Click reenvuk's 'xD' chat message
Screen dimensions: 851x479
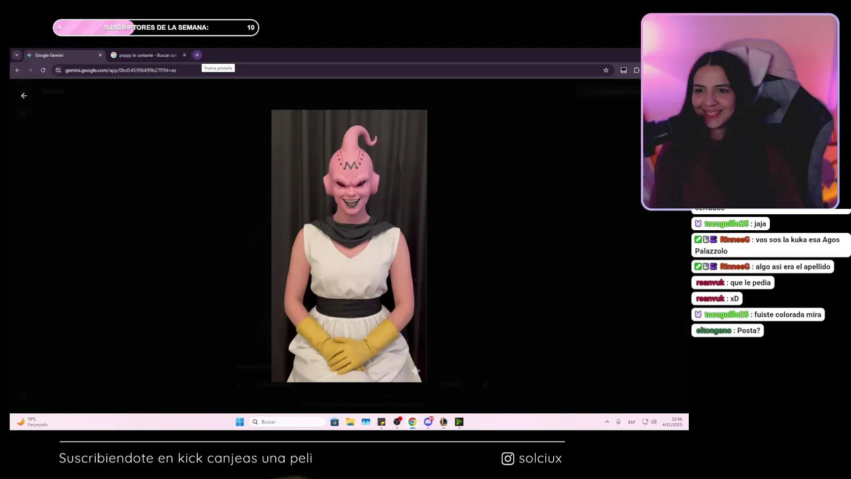pos(717,299)
